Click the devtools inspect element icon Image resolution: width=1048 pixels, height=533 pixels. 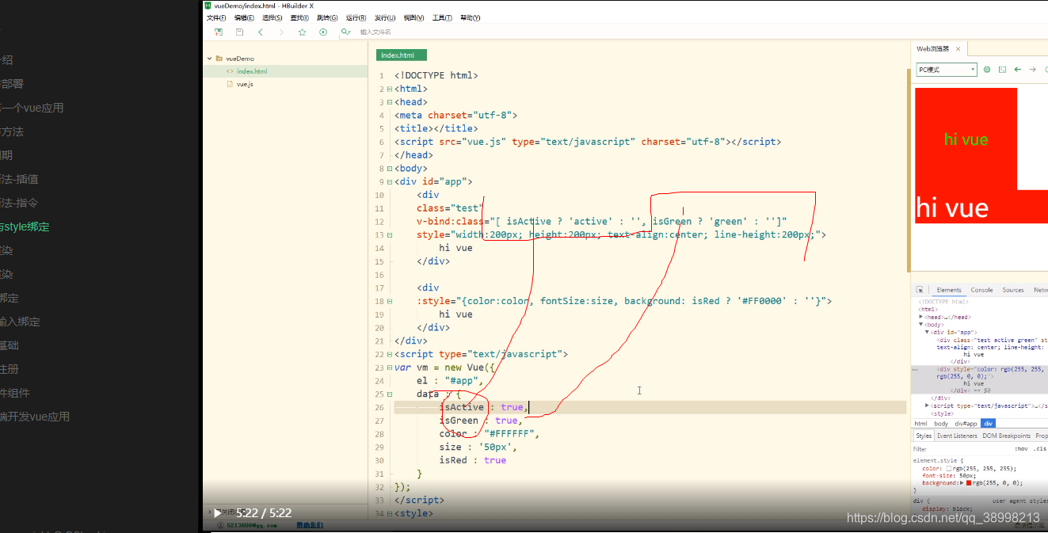[x=920, y=290]
